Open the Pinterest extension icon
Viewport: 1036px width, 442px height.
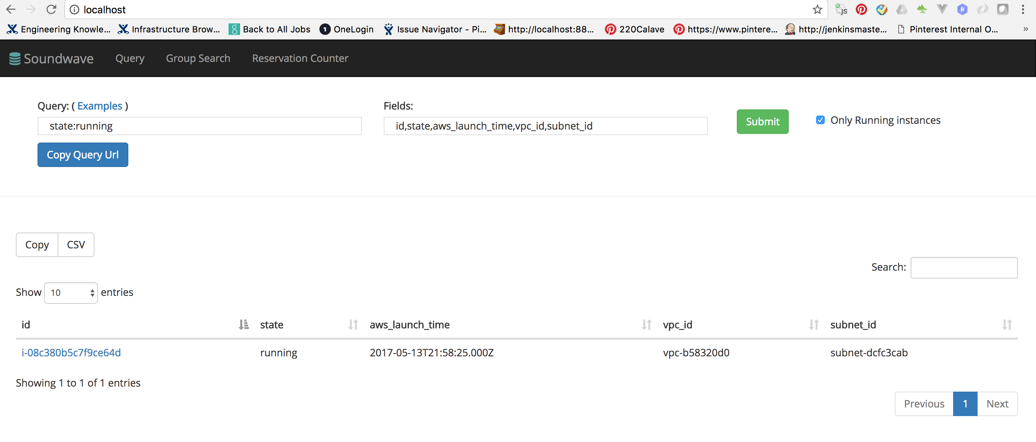[861, 9]
